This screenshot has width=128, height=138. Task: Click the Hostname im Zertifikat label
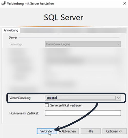[x=24, y=113]
